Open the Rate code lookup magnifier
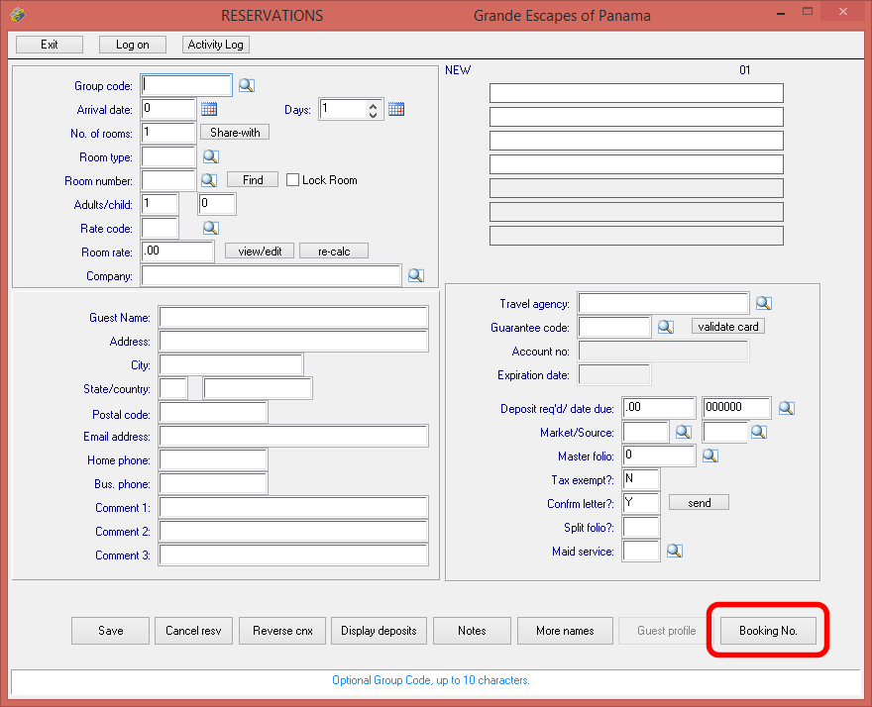 (x=211, y=228)
